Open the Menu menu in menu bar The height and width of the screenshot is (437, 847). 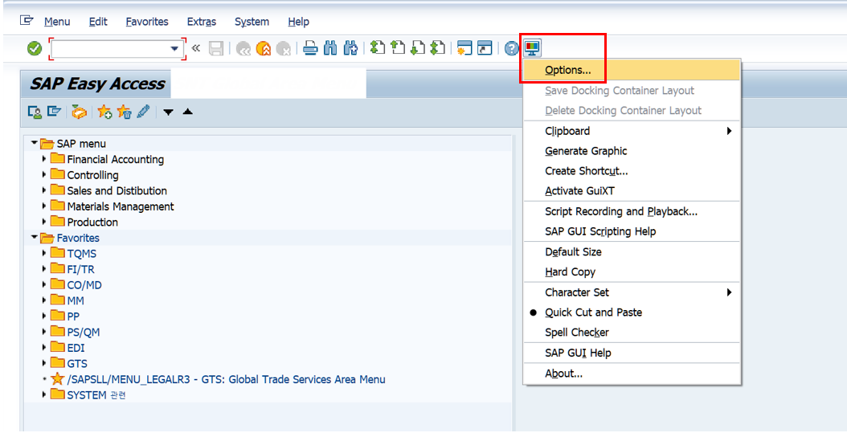point(57,22)
